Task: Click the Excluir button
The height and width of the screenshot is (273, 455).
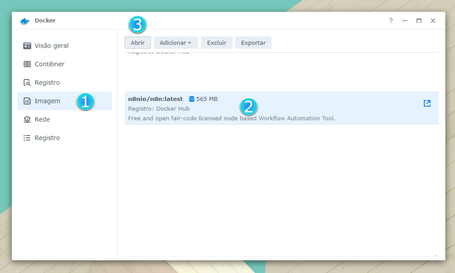Action: click(x=216, y=43)
